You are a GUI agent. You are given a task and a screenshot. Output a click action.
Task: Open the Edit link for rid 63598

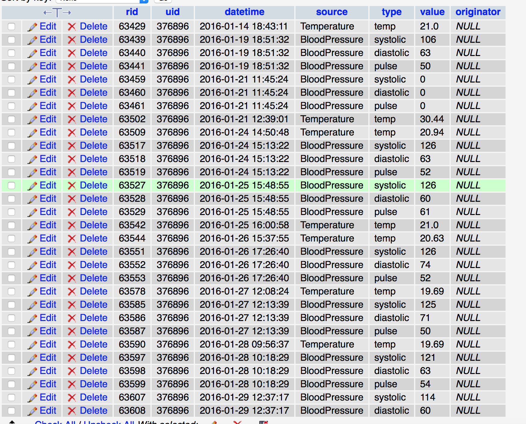48,371
